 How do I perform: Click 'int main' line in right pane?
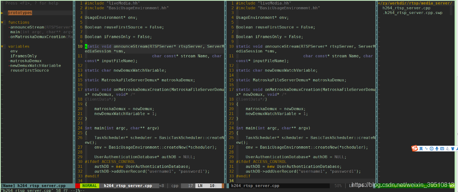(x=273, y=128)
